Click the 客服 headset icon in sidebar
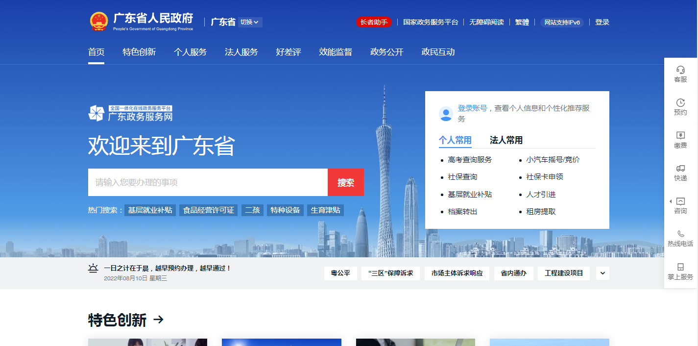The height and width of the screenshot is (346, 698). click(680, 70)
